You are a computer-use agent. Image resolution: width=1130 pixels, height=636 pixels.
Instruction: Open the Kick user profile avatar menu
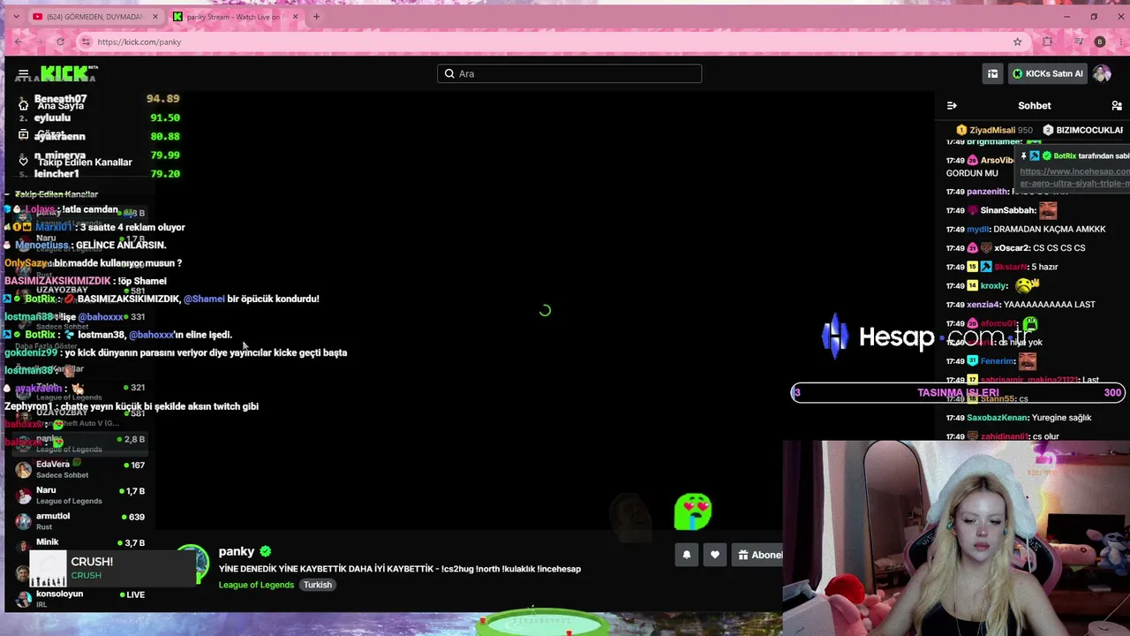click(1102, 73)
